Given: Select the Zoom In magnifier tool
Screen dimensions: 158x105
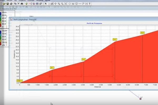Looking at the screenshot, I should pos(59,4).
